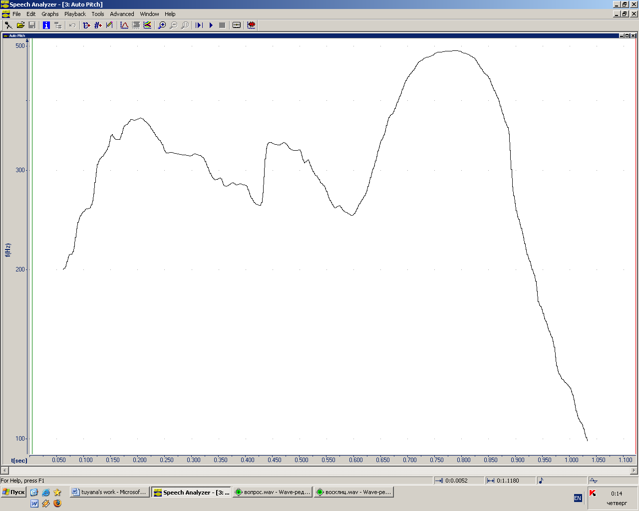Click the add phonetic character toolbar icon
The image size is (639, 511).
click(87, 25)
